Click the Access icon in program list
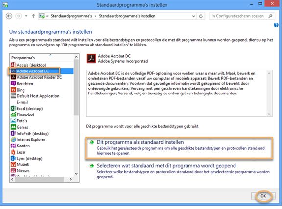Screen dimensions: 282x209 point(13,65)
